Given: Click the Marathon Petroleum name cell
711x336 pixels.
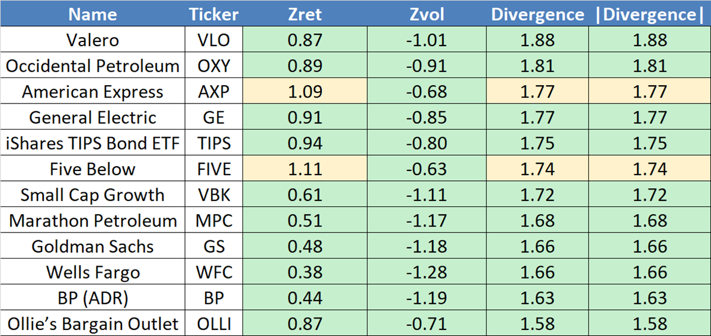Looking at the screenshot, I should click(x=92, y=221).
